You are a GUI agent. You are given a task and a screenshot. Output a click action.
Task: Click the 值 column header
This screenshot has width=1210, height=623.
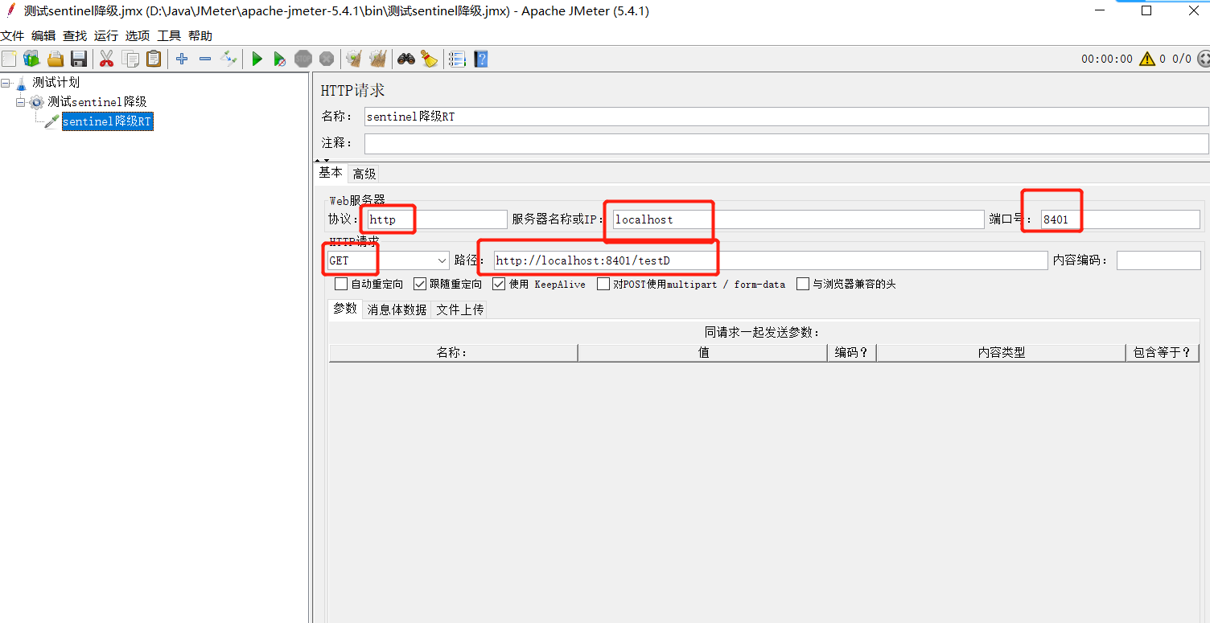pos(702,353)
